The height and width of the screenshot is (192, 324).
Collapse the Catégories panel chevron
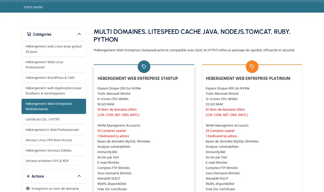tap(79, 34)
